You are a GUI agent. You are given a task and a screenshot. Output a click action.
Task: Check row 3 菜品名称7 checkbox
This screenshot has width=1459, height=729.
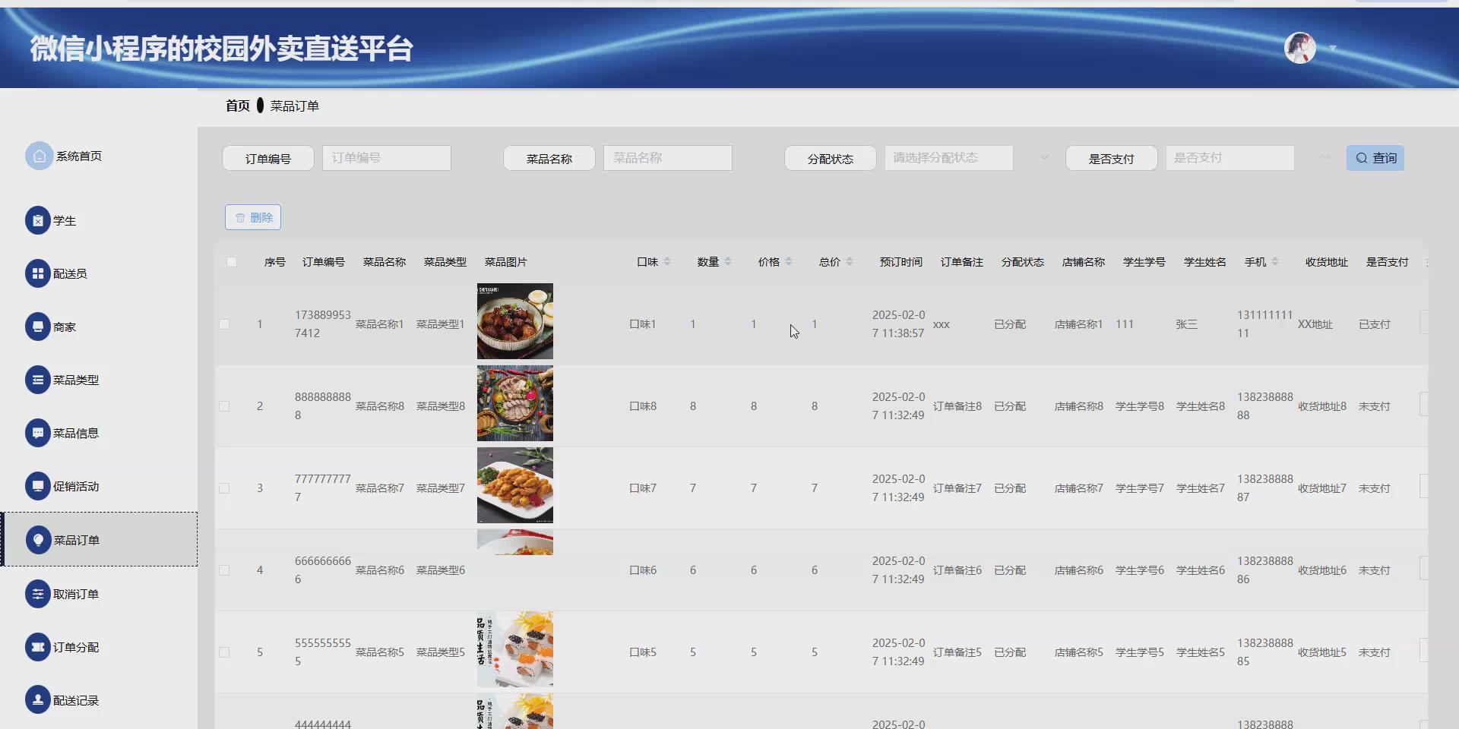[x=224, y=488]
